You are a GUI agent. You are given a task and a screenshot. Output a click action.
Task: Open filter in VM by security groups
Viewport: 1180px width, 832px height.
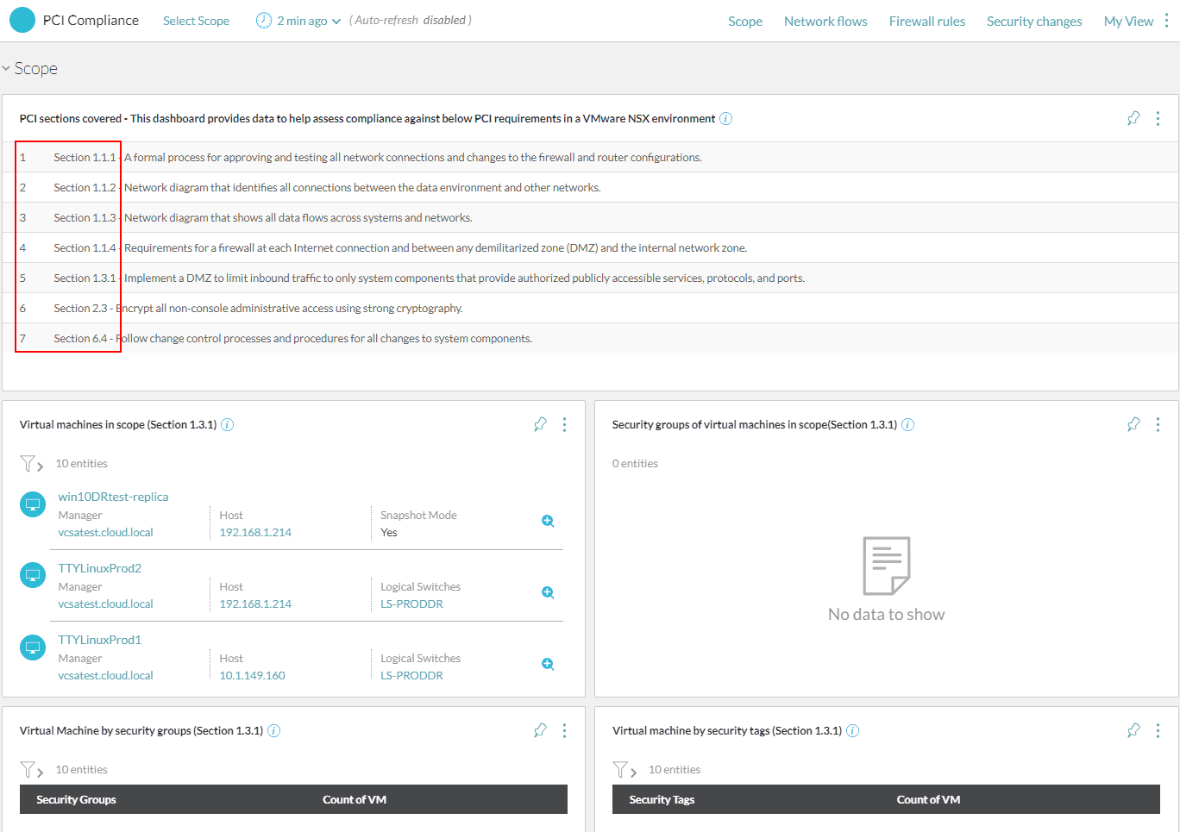tap(31, 770)
